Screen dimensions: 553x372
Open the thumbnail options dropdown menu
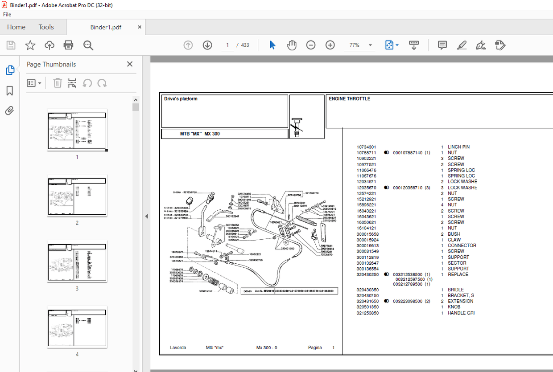[34, 83]
